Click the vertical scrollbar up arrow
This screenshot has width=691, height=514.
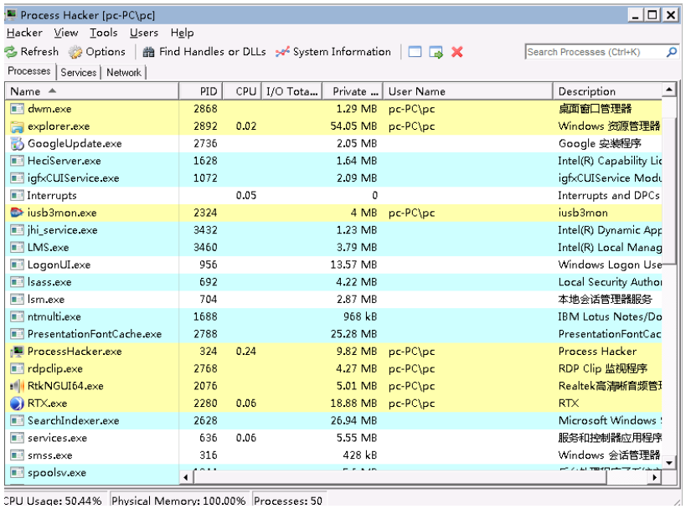(669, 90)
